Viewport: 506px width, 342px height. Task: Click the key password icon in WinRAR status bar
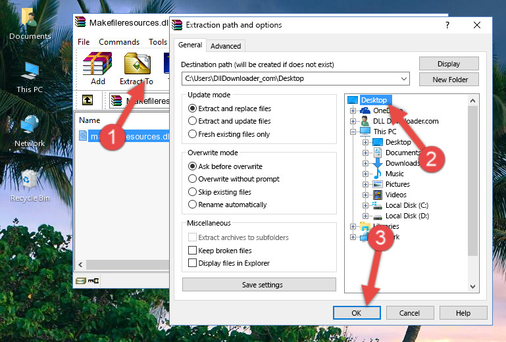93,281
